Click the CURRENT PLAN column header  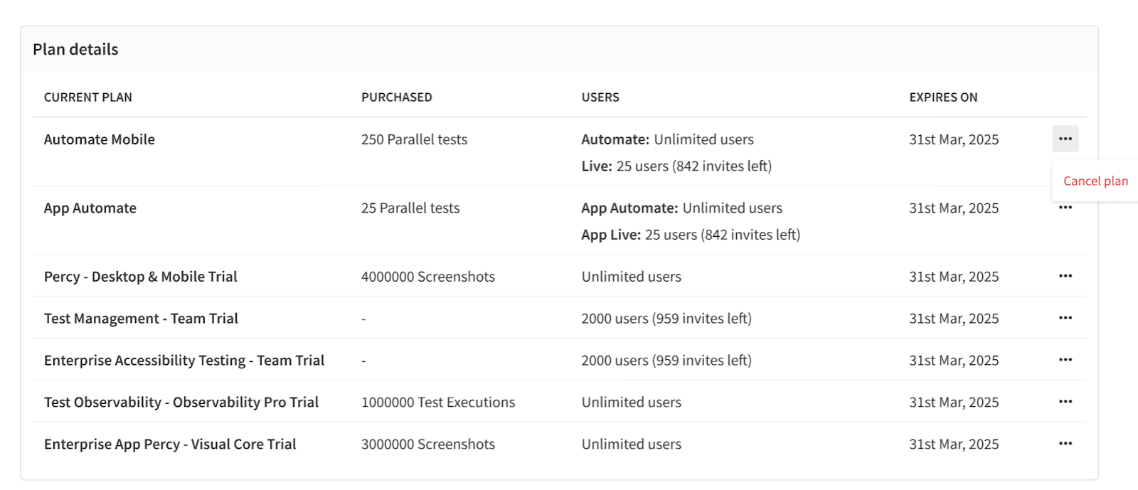(88, 97)
